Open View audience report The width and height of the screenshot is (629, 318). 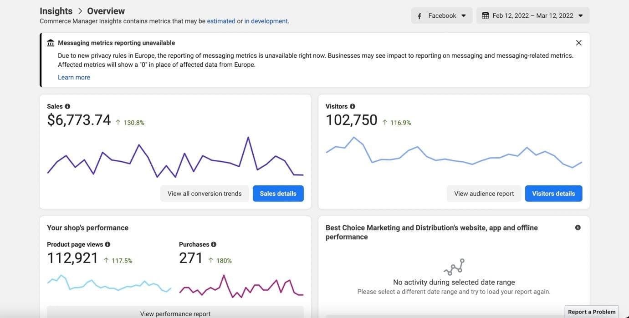point(484,194)
